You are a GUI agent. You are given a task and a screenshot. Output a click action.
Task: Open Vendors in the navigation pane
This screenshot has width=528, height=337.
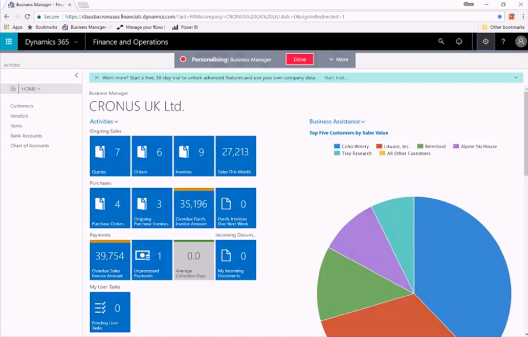point(19,116)
